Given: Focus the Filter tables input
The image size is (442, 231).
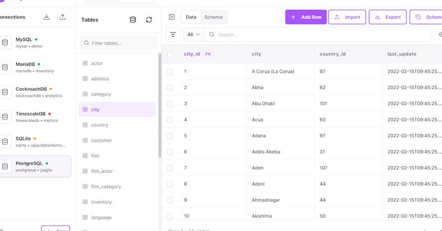Looking at the screenshot, I should click(119, 43).
